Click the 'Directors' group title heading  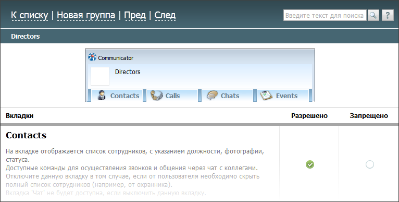26,36
